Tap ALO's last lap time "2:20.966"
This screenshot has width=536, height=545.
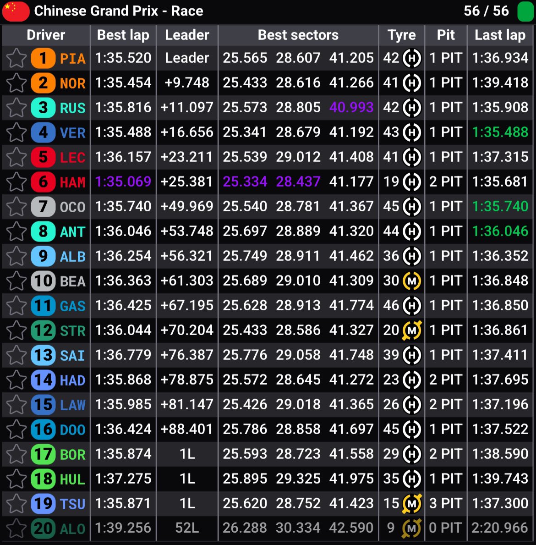coord(500,528)
